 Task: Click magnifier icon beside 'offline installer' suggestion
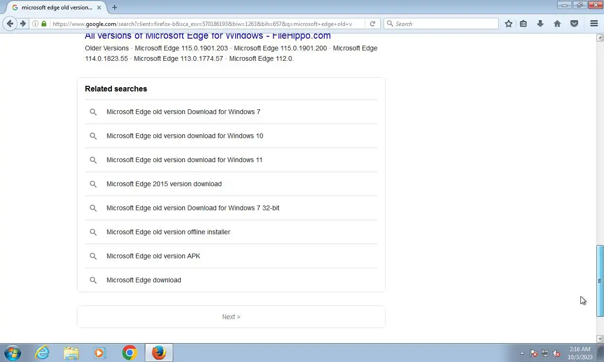click(x=93, y=232)
